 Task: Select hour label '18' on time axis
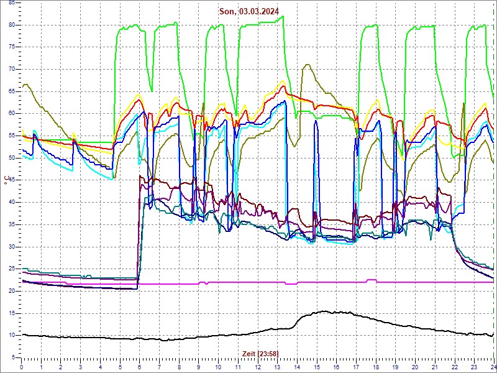376,367
